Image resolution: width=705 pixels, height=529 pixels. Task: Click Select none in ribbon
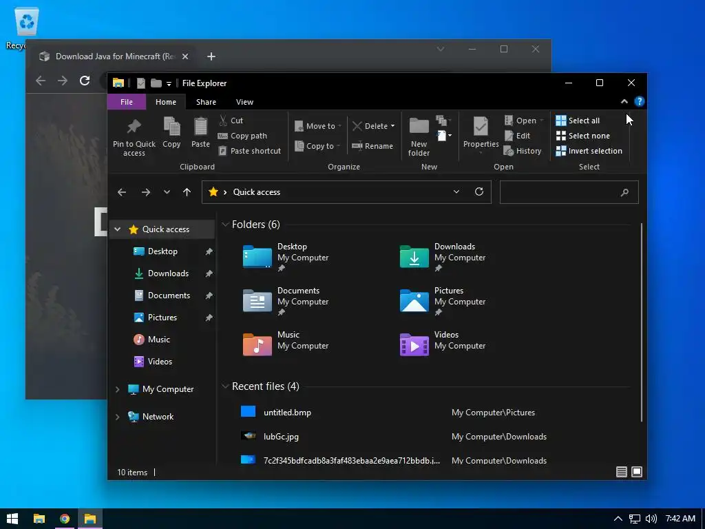point(583,136)
